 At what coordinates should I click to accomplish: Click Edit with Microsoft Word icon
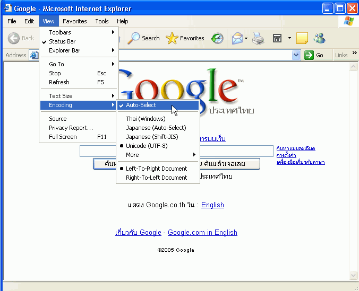click(277, 38)
